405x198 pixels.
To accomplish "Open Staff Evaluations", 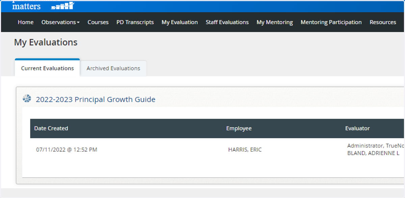I will pos(227,22).
